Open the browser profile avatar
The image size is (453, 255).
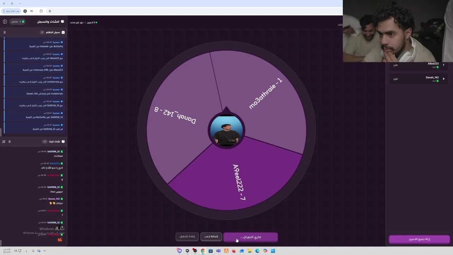pos(25,11)
